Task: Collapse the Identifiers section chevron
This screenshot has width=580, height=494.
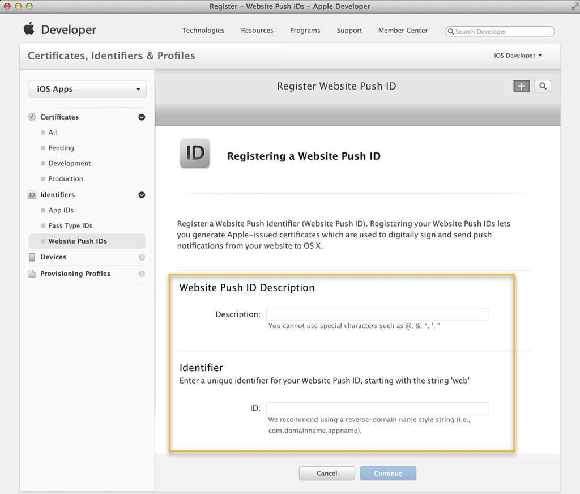Action: click(142, 195)
